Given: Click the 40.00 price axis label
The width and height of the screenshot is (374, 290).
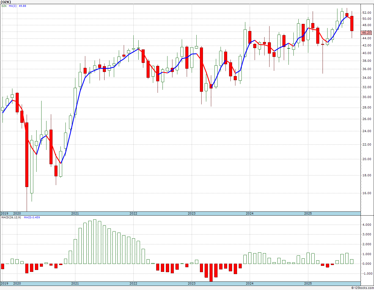Looking at the screenshot, I should 366,53.
